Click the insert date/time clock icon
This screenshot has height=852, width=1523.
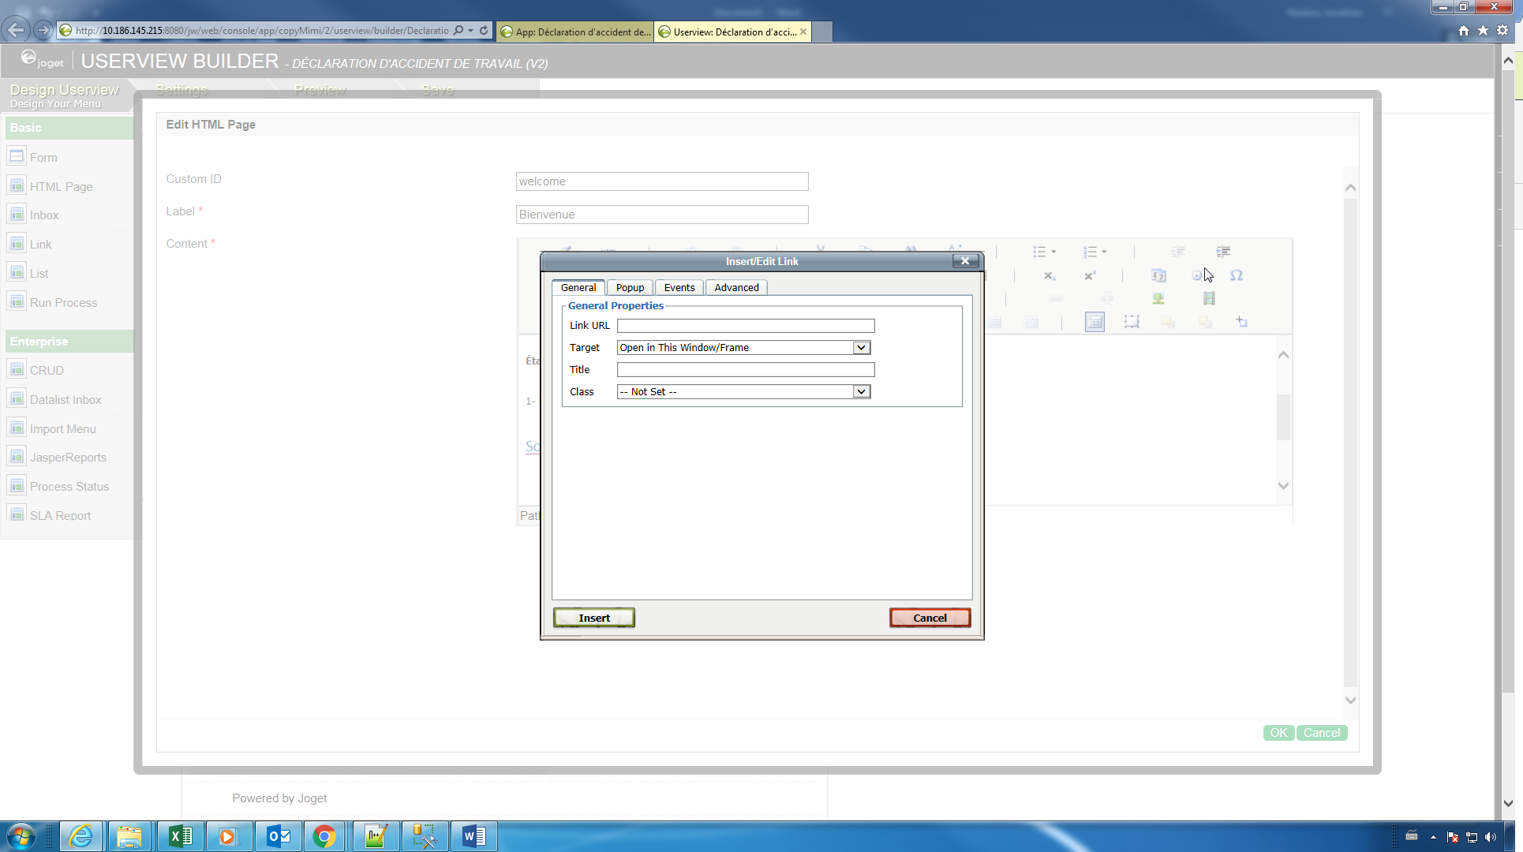tap(1196, 275)
